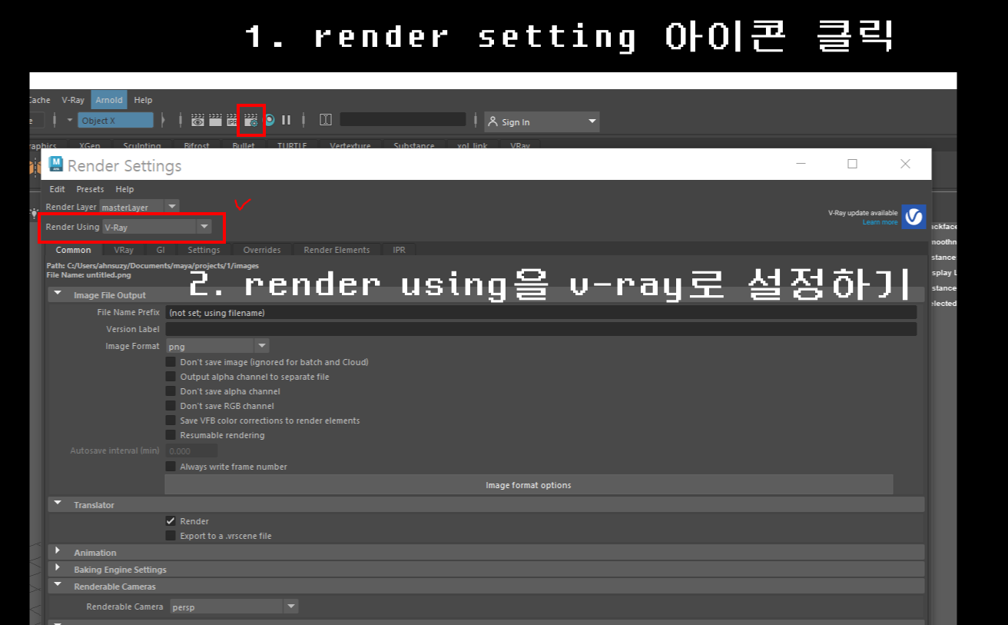This screenshot has width=1008, height=625.
Task: Close the Render Settings window
Action: [x=905, y=164]
